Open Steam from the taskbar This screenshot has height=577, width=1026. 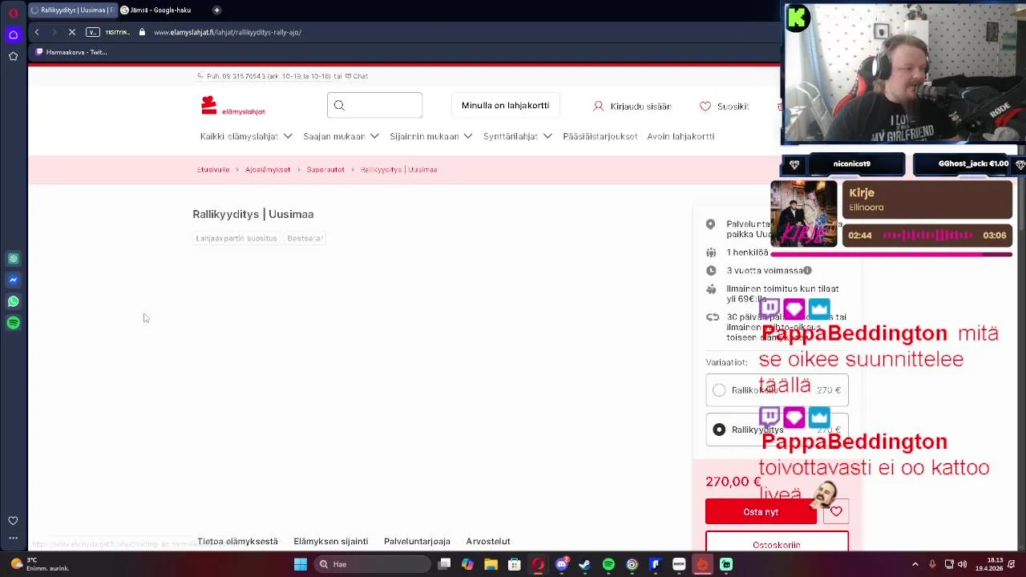pyautogui.click(x=584, y=564)
